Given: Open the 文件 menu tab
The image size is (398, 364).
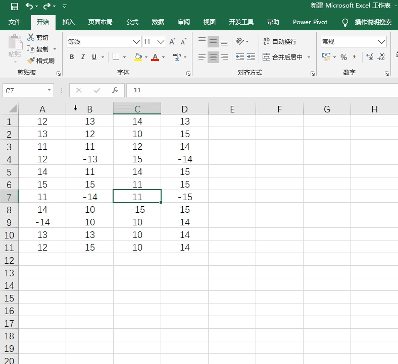Looking at the screenshot, I should [x=15, y=22].
